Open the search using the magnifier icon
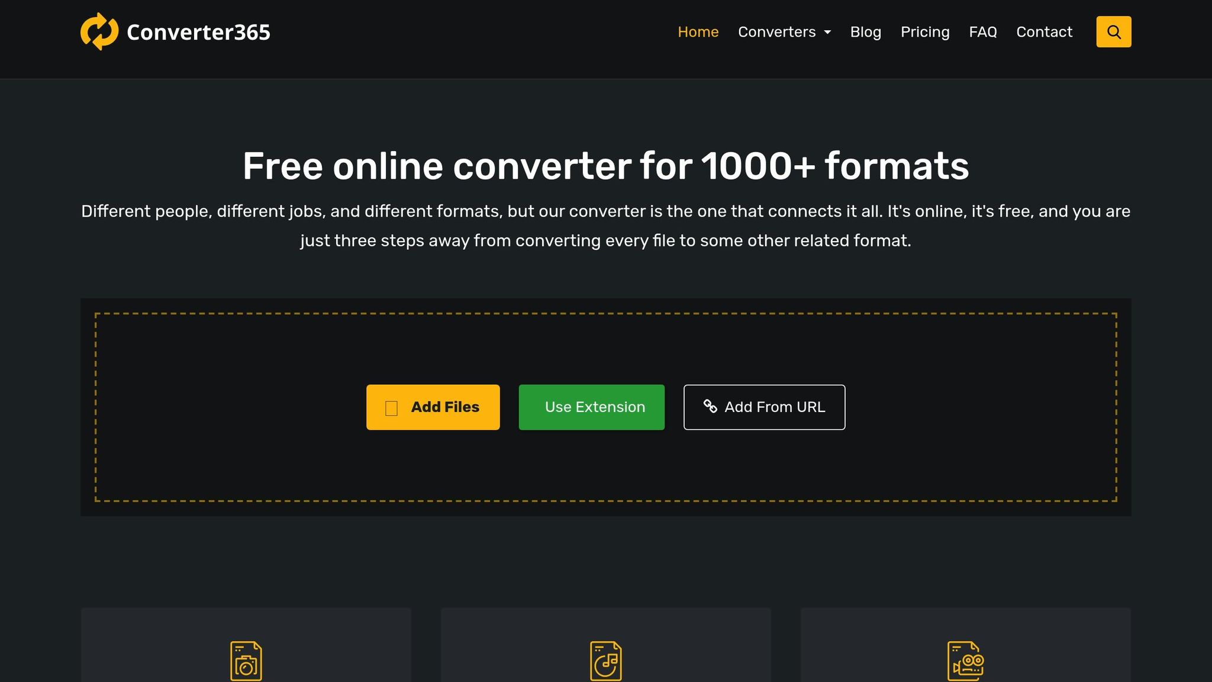Viewport: 1212px width, 682px height. point(1114,31)
